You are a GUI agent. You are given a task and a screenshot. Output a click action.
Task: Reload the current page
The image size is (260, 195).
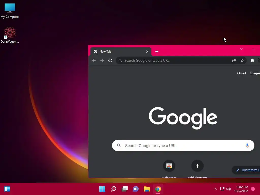click(x=110, y=60)
